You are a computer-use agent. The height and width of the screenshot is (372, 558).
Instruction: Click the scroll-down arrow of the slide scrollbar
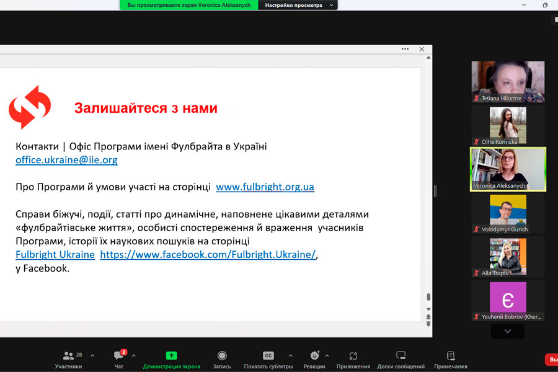428,309
